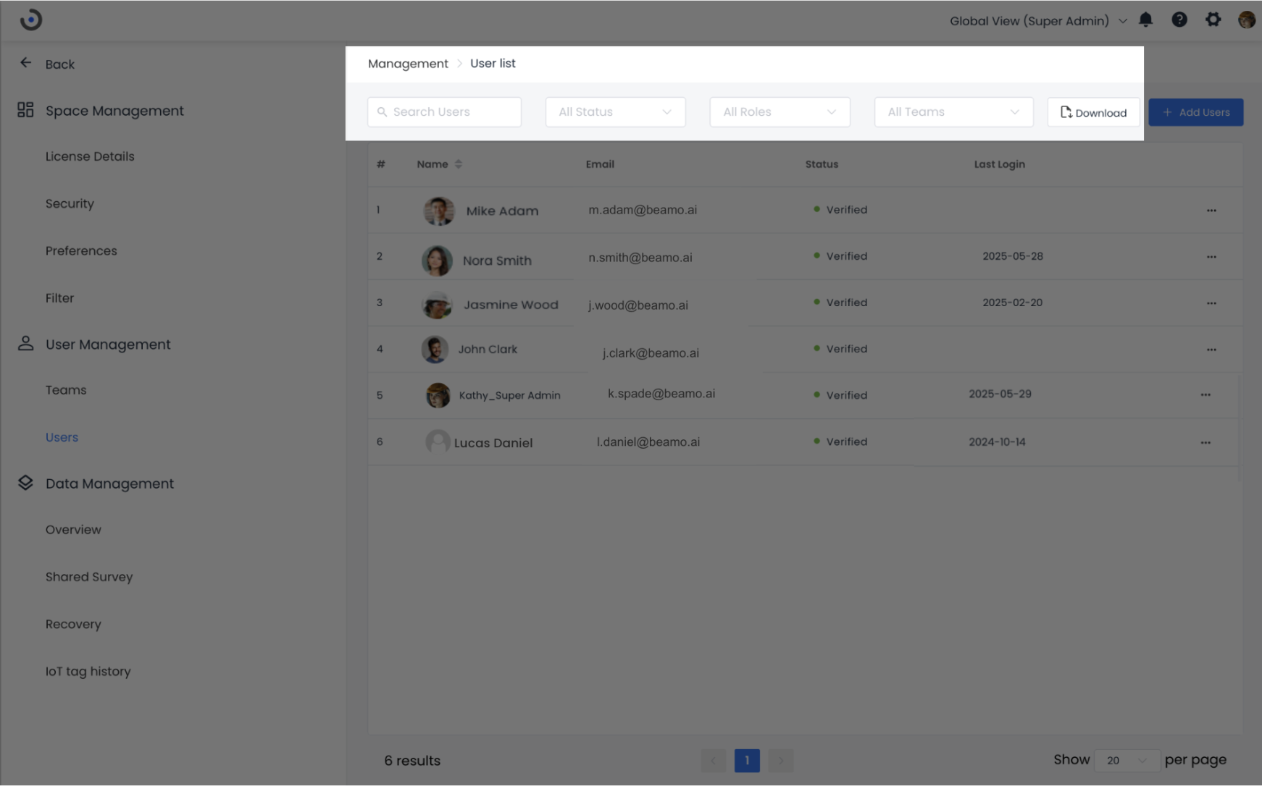Open the notifications bell
1262x786 pixels.
[1145, 20]
